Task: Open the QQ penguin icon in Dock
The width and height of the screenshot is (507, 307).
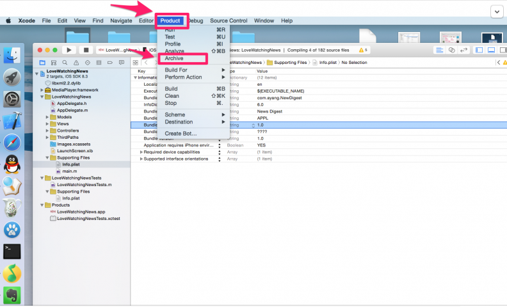Action: click(12, 164)
